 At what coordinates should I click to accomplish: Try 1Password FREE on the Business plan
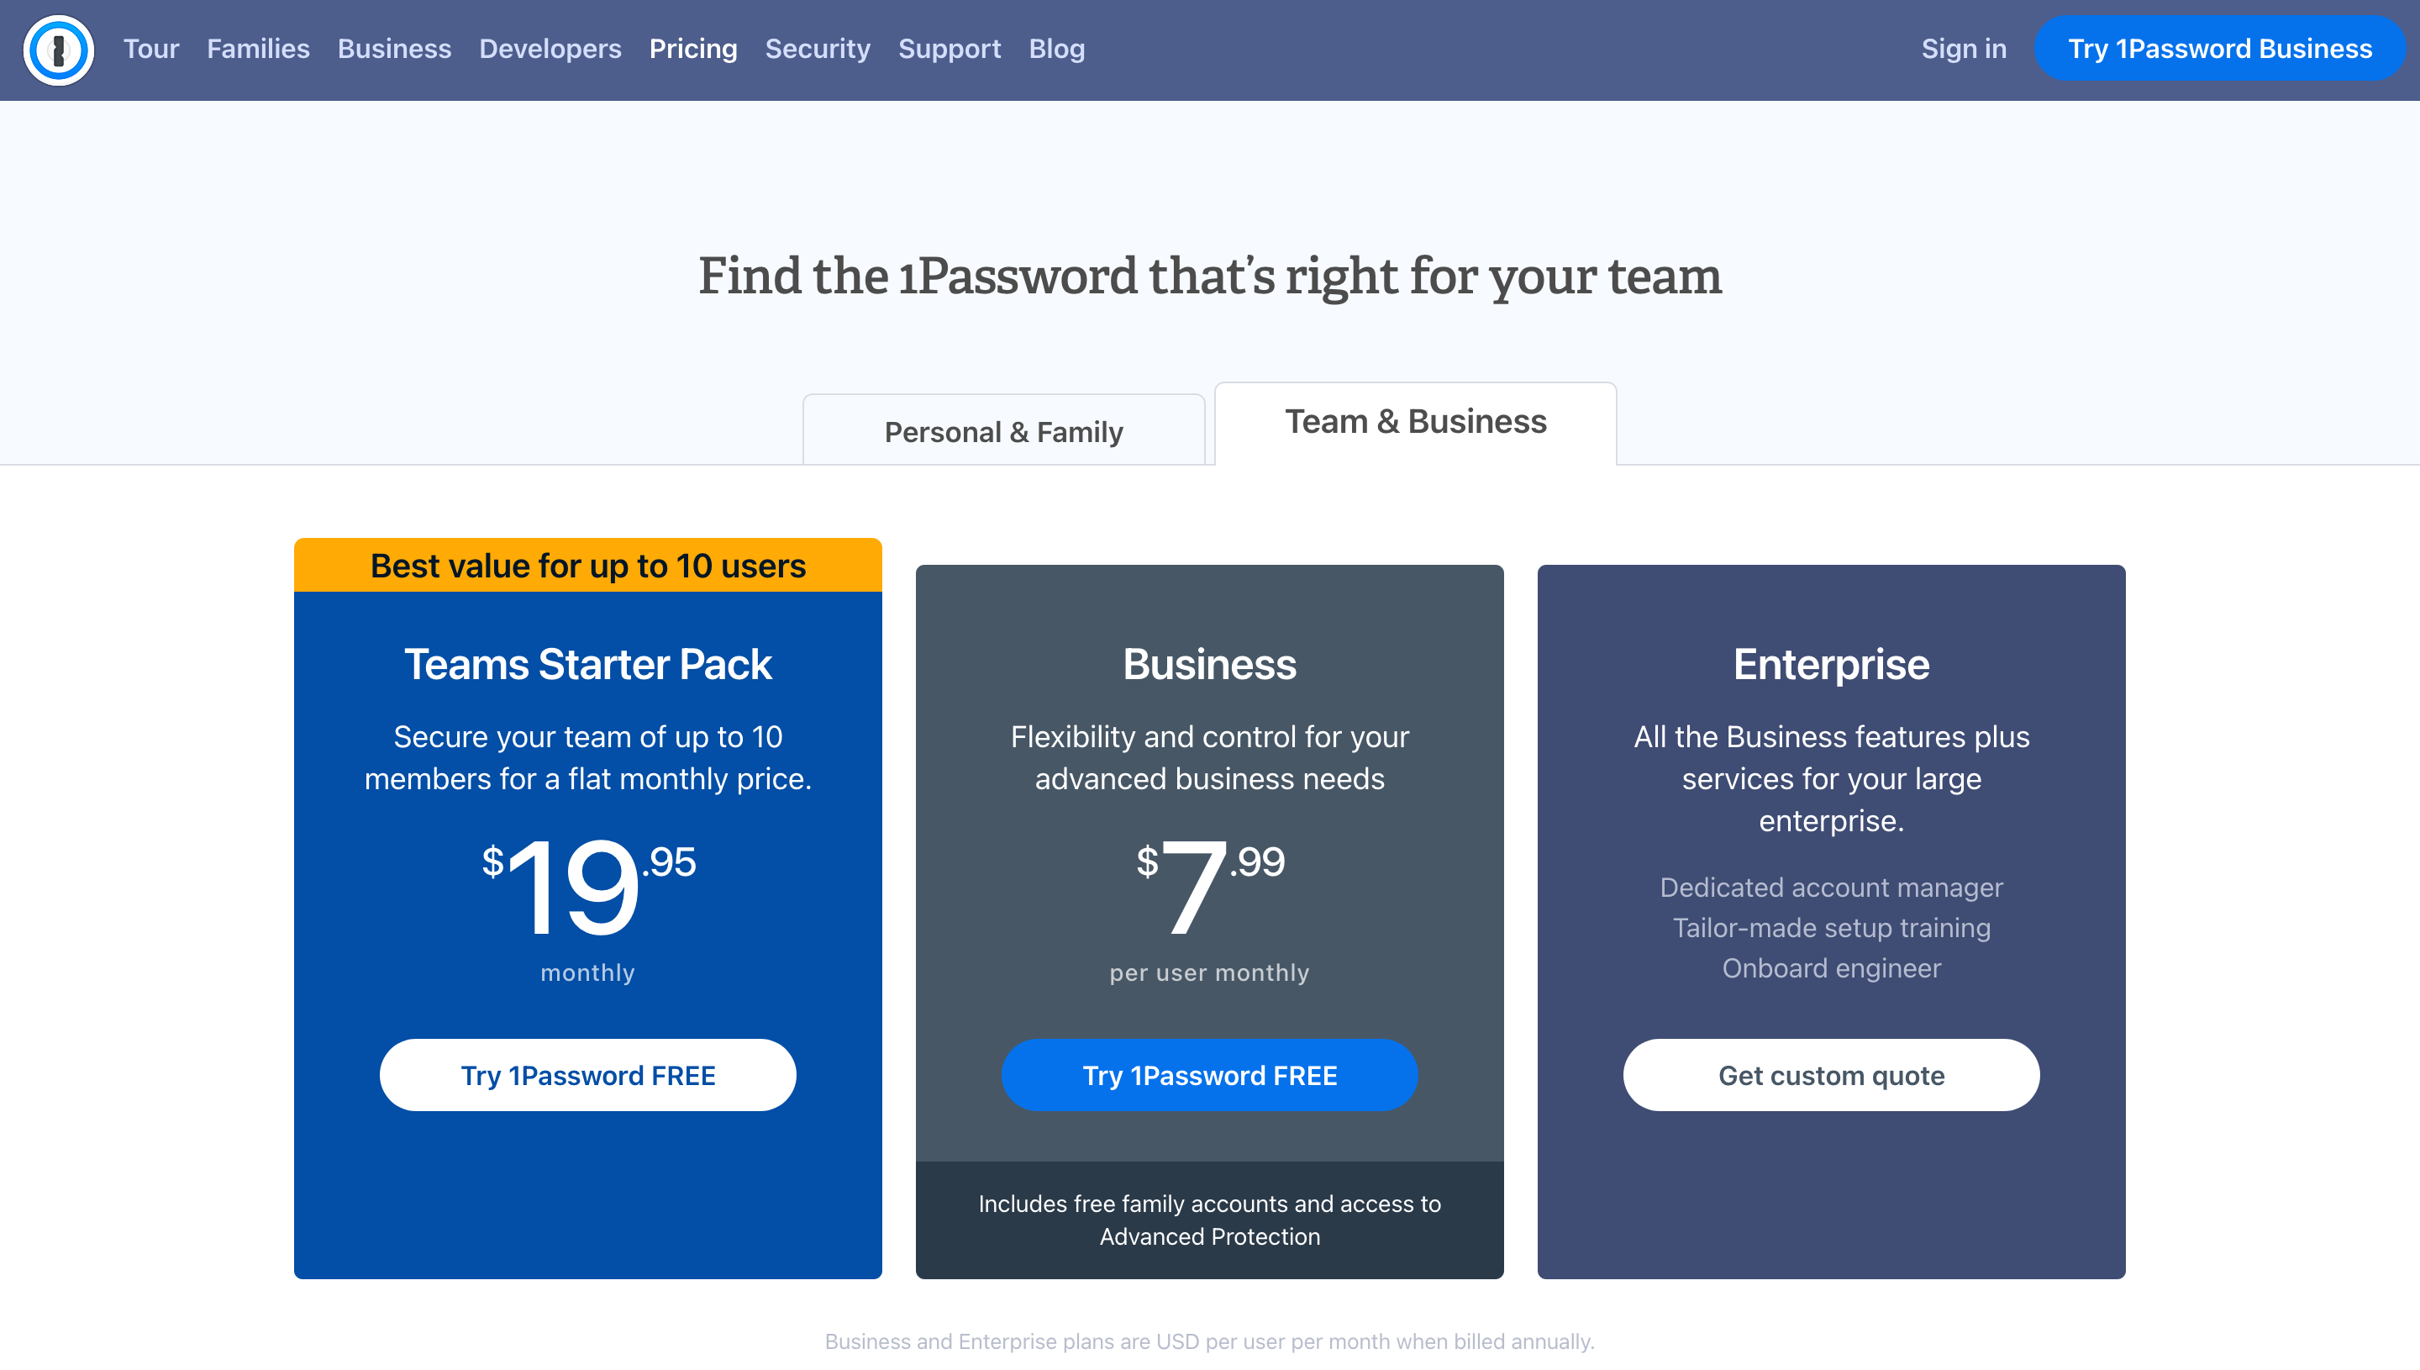1209,1074
